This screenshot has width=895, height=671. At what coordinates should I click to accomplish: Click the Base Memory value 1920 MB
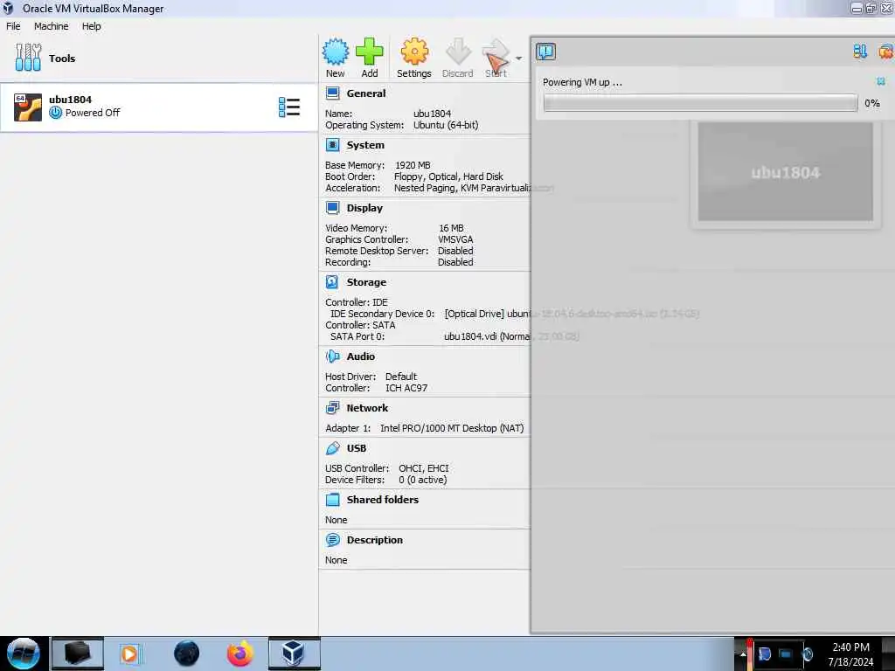point(413,165)
